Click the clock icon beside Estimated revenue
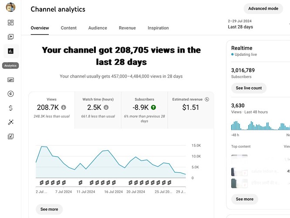Screen dimensions: 290x218 [x=207, y=99]
